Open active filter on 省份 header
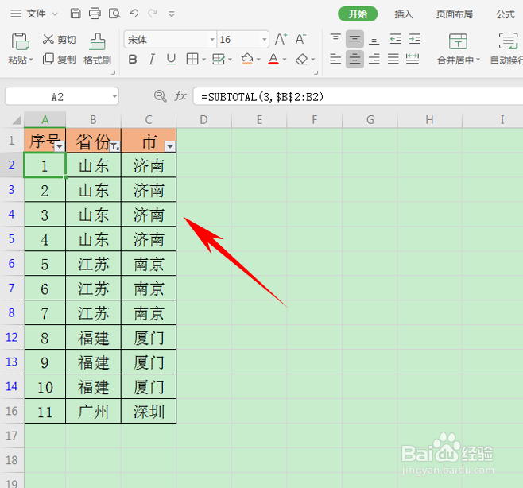Screen dimensions: 523x488 point(114,146)
